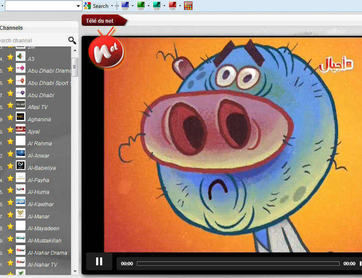Click the Al-Nahar Drama channel logo
Screen dimensions: 362x278
(21, 250)
